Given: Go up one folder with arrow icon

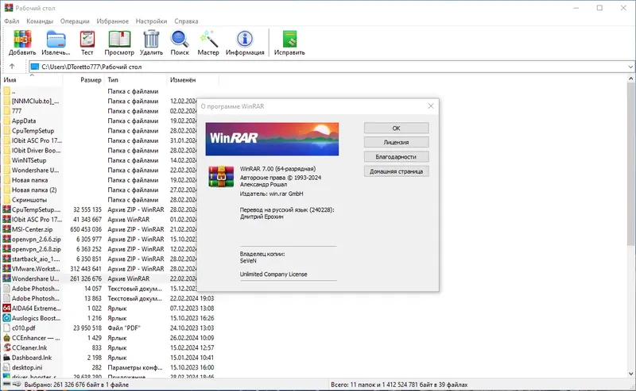Looking at the screenshot, I should pyautogui.click(x=12, y=67).
